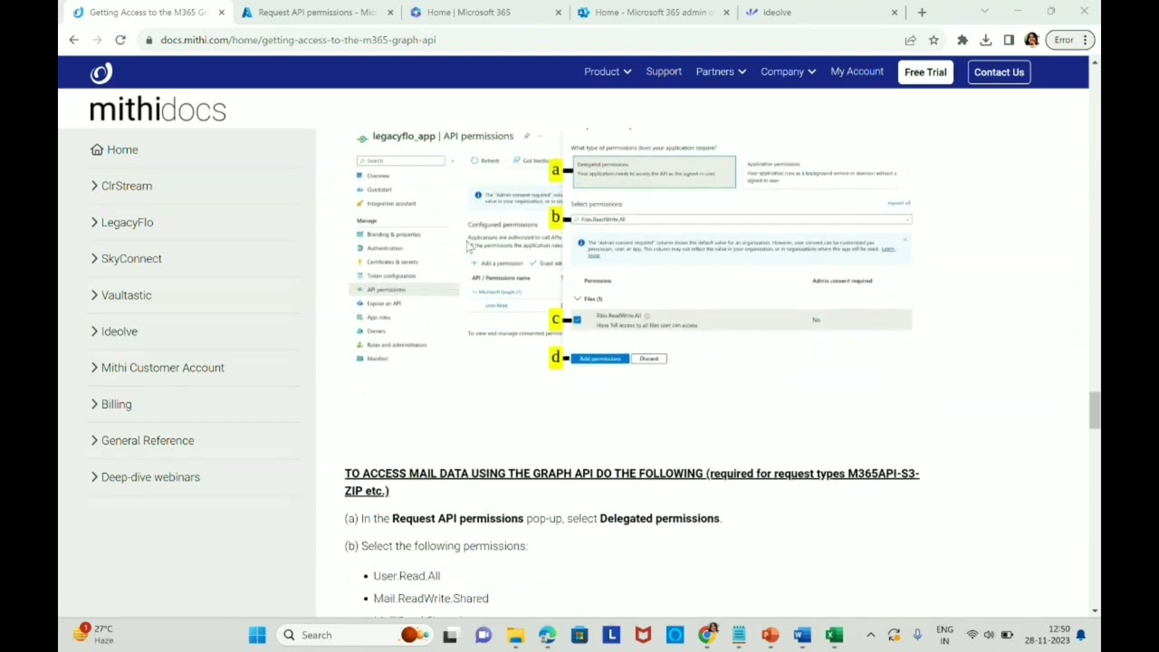Share this page via the share icon

910,40
